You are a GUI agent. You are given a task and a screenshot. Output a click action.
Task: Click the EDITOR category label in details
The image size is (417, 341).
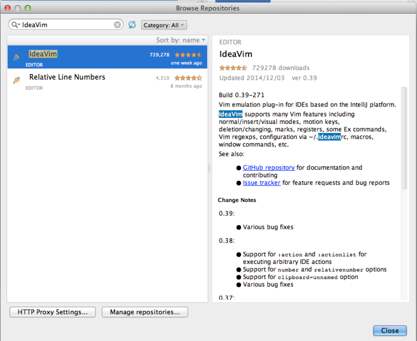coord(230,42)
